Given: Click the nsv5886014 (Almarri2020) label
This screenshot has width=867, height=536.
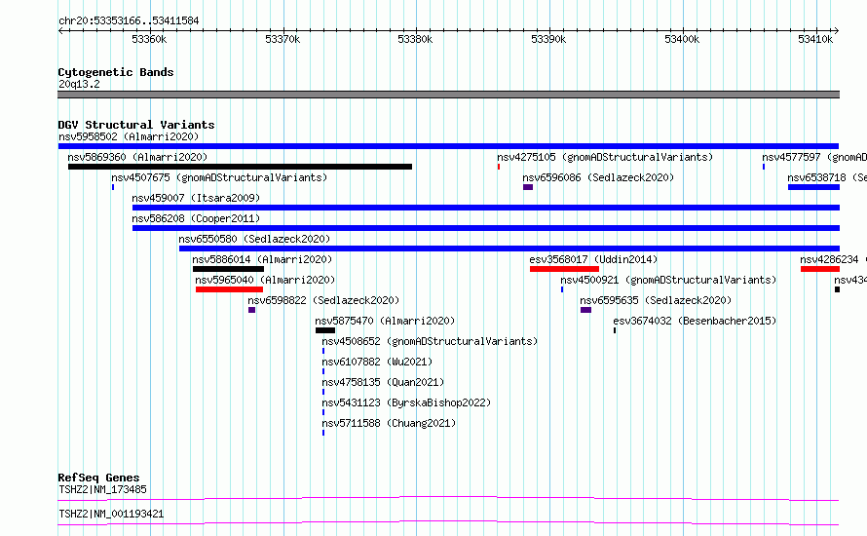Looking at the screenshot, I should pyautogui.click(x=262, y=259).
